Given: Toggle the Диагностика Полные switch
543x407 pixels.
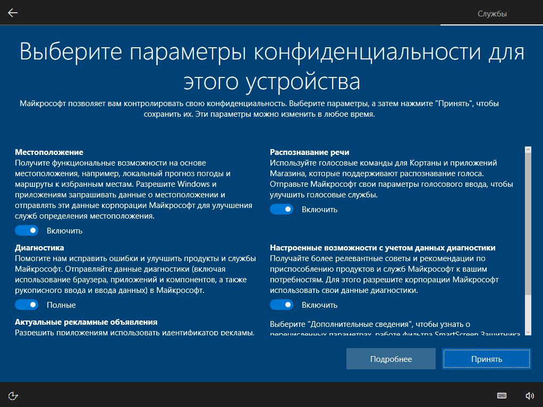Looking at the screenshot, I should tap(27, 305).
